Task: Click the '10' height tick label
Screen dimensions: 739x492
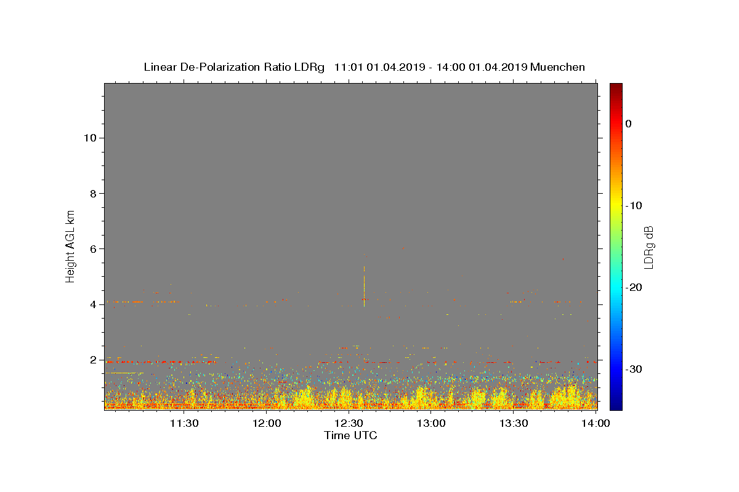Action: 89,138
